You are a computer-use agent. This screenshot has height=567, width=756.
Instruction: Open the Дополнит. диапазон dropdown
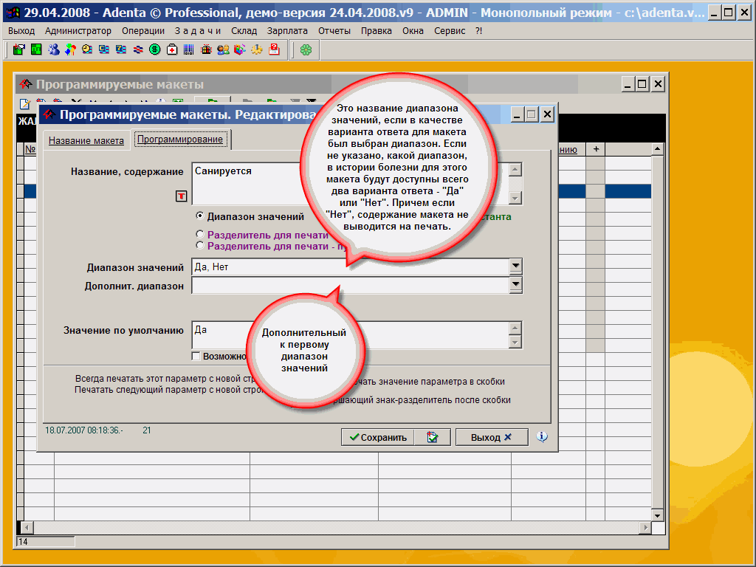(515, 285)
